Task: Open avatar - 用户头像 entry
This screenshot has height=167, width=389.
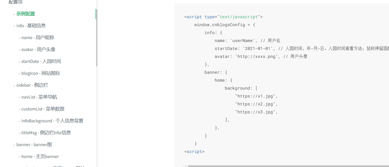Action: [x=38, y=49]
